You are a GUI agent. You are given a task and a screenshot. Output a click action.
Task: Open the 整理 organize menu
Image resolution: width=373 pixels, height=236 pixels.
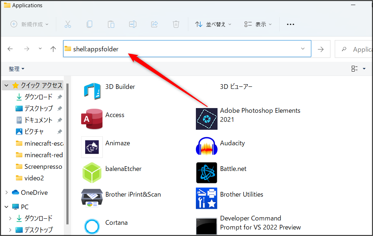click(x=17, y=69)
